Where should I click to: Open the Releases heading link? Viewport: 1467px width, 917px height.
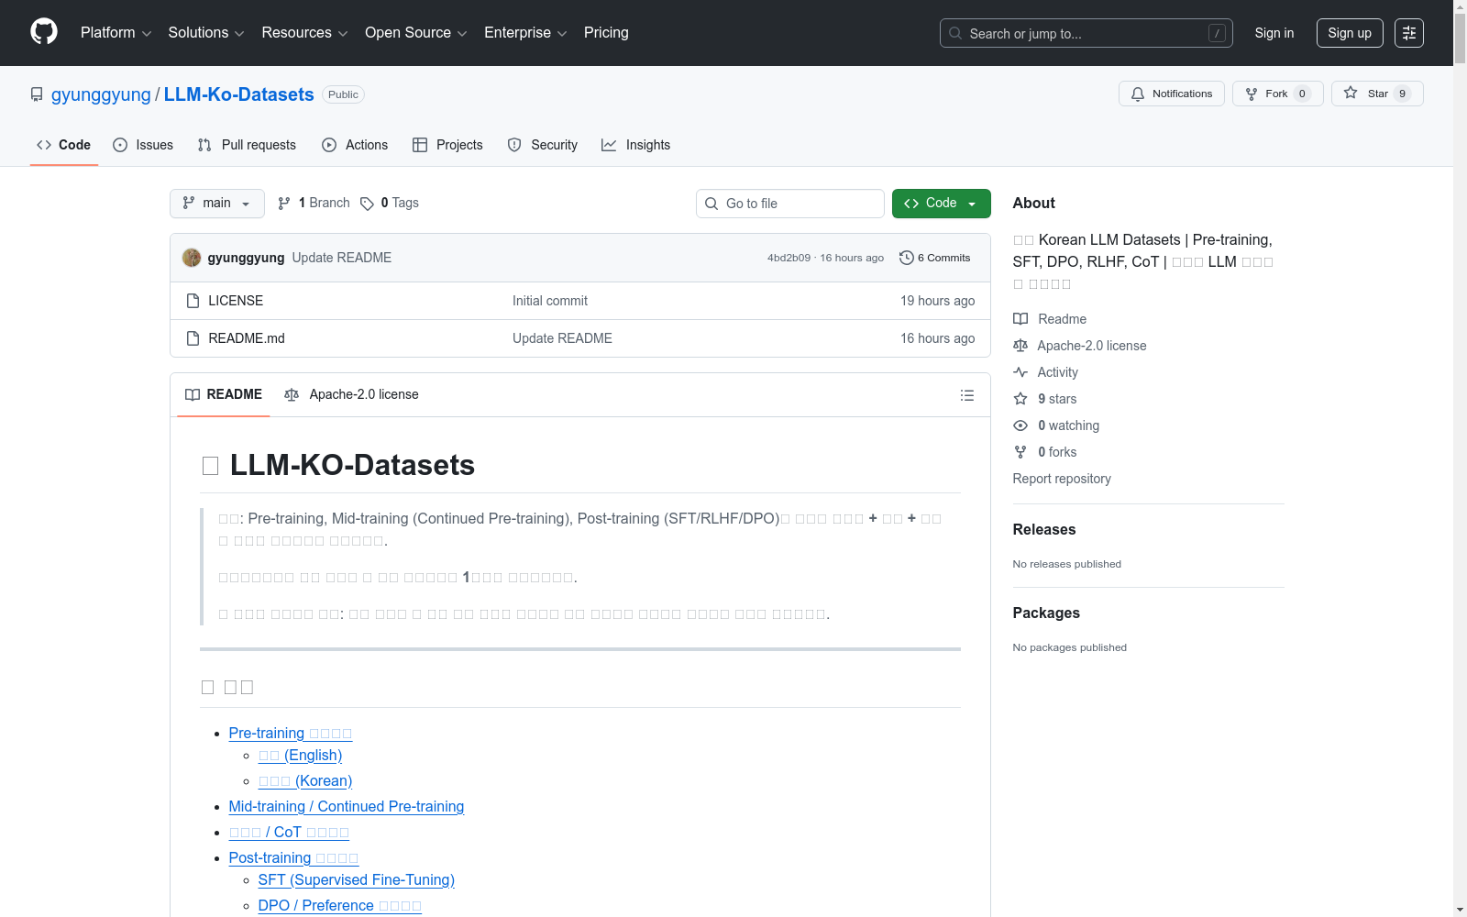tap(1044, 529)
